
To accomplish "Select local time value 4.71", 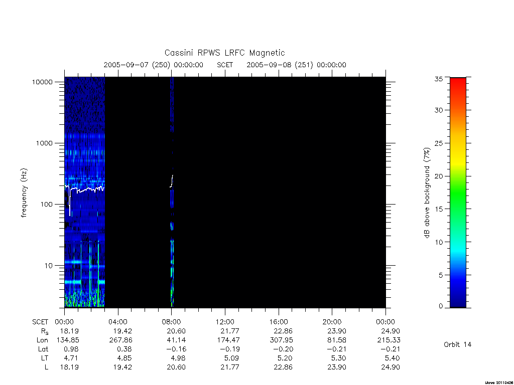I will pos(71,358).
